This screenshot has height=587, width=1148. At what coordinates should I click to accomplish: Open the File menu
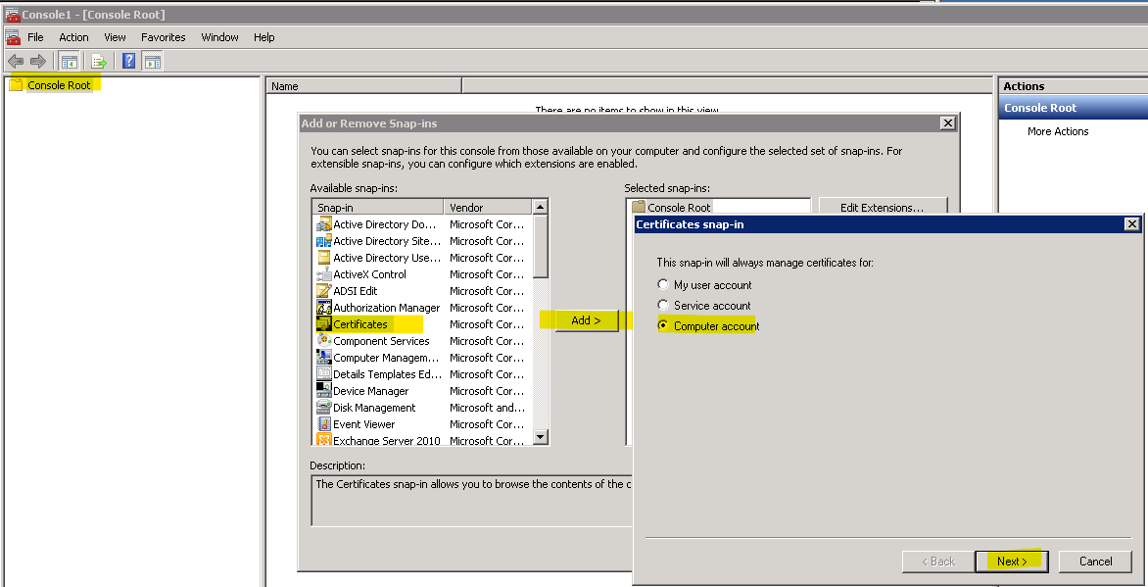(35, 37)
